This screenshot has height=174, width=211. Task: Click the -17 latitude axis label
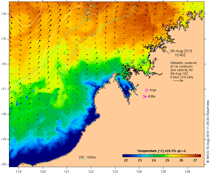point(3,89)
